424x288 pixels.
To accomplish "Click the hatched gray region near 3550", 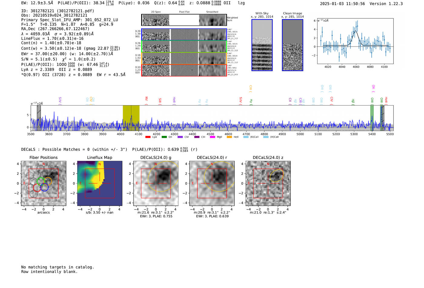I will [39, 118].
